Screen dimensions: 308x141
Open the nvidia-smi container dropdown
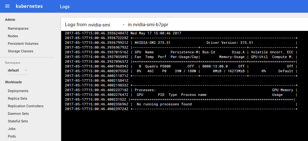coord(107,25)
